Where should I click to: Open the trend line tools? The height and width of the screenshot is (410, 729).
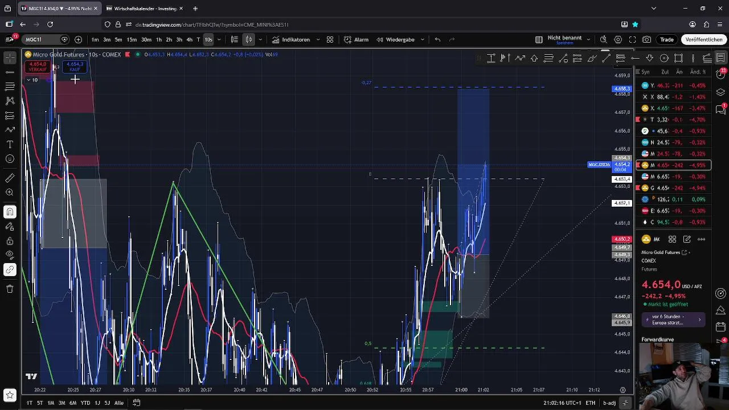tap(10, 72)
